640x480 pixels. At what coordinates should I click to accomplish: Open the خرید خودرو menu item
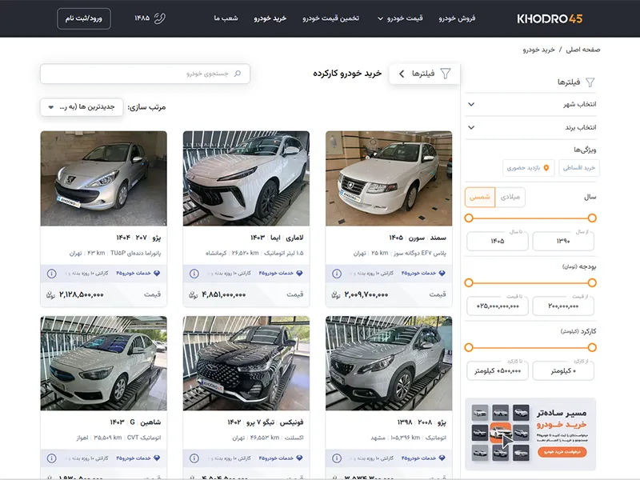click(270, 18)
